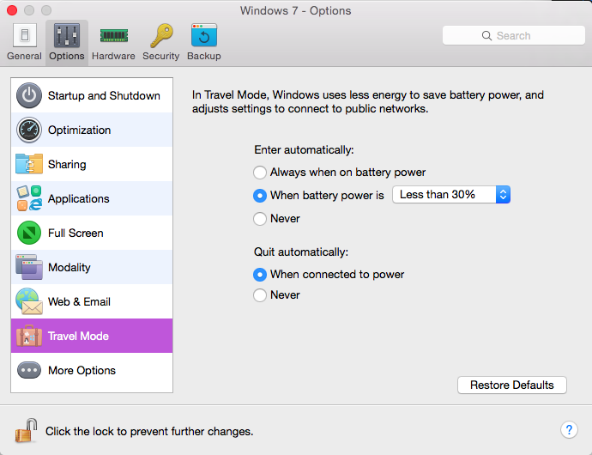Select Optimization gauge icon in sidebar
The height and width of the screenshot is (455, 592).
click(29, 130)
